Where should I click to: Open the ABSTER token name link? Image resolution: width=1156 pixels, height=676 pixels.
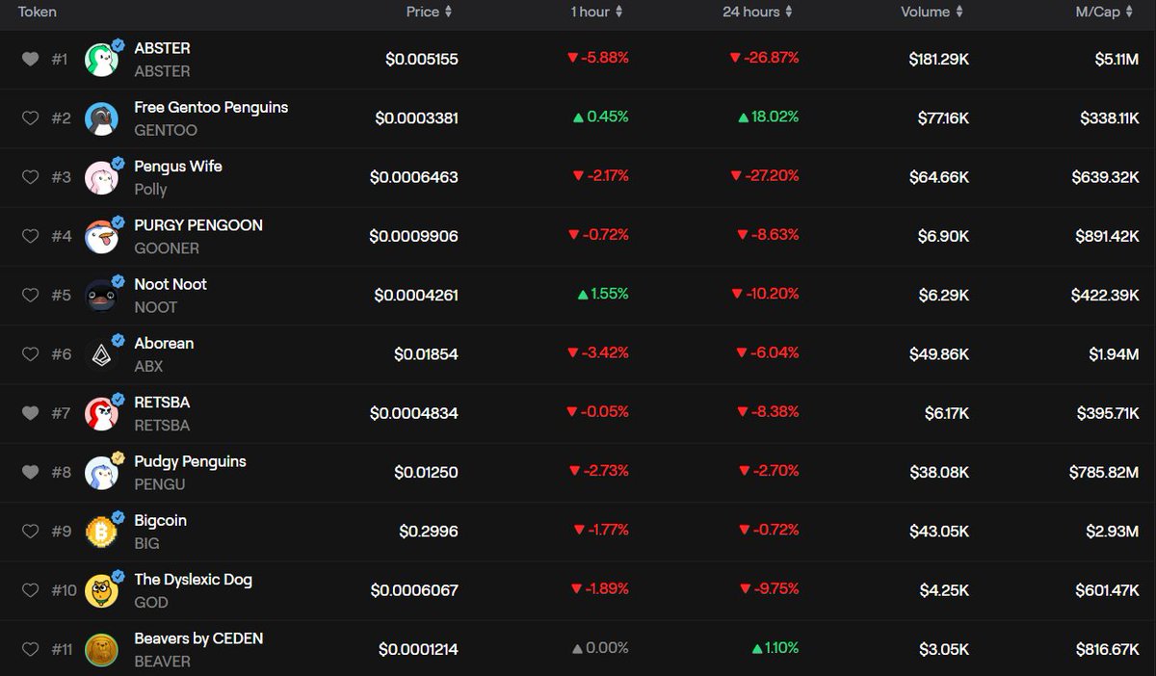162,48
